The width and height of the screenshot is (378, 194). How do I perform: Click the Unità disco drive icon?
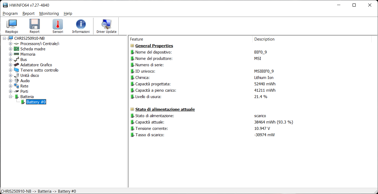pos(16,76)
